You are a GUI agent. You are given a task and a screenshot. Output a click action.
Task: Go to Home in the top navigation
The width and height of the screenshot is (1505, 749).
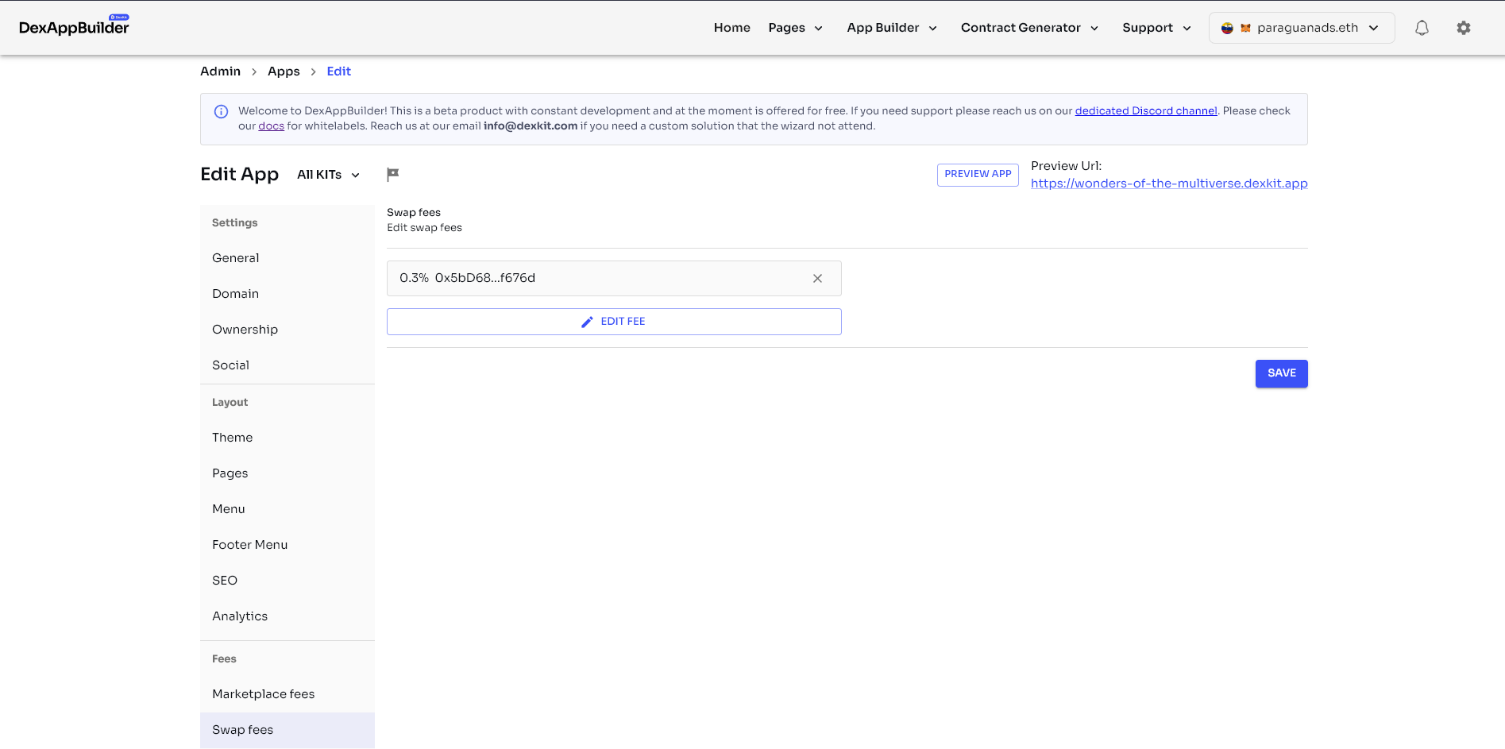tap(731, 28)
